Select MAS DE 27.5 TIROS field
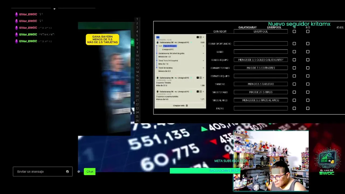The height and width of the screenshot is (194, 345). pyautogui.click(x=261, y=92)
